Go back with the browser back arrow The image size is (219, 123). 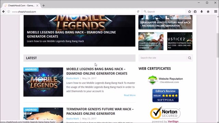coord(3,12)
